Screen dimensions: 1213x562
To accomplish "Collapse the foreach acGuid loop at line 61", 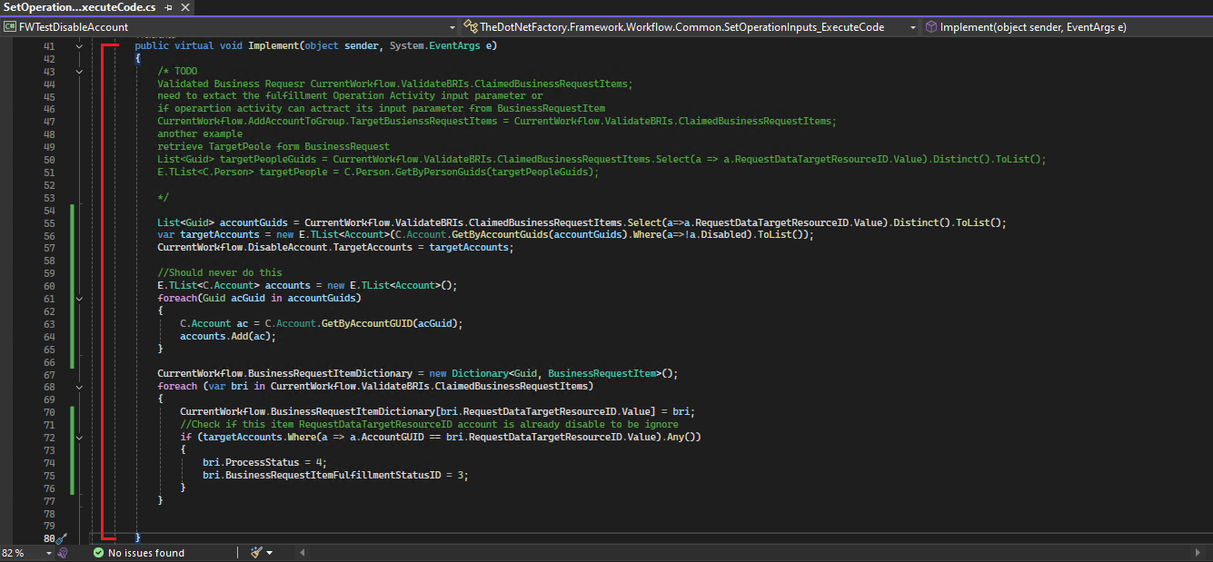I will click(80, 298).
